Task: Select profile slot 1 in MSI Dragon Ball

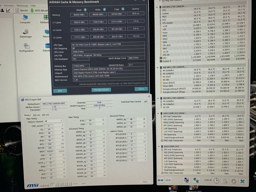Action: point(52,184)
